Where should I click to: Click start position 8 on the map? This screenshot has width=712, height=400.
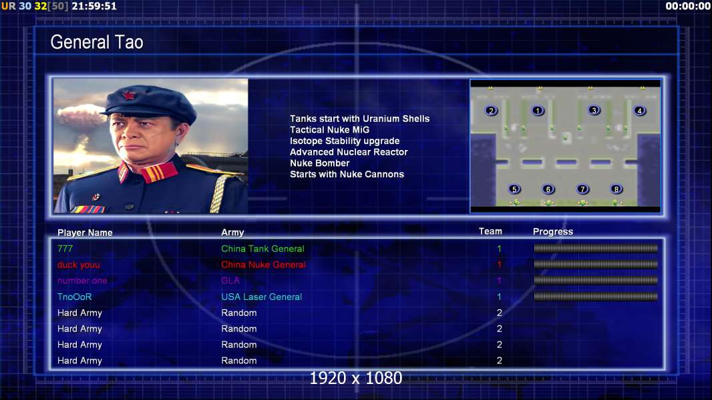pyautogui.click(x=616, y=189)
